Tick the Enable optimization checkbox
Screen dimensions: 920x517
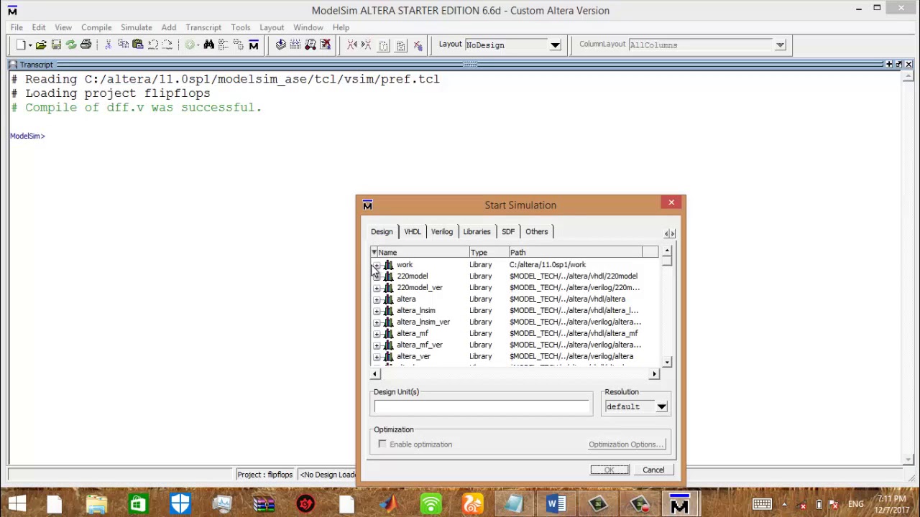pos(382,444)
